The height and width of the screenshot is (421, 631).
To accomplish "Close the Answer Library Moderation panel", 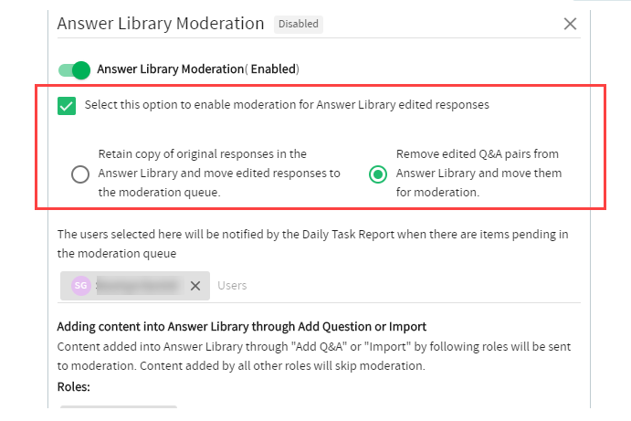I will tap(570, 24).
